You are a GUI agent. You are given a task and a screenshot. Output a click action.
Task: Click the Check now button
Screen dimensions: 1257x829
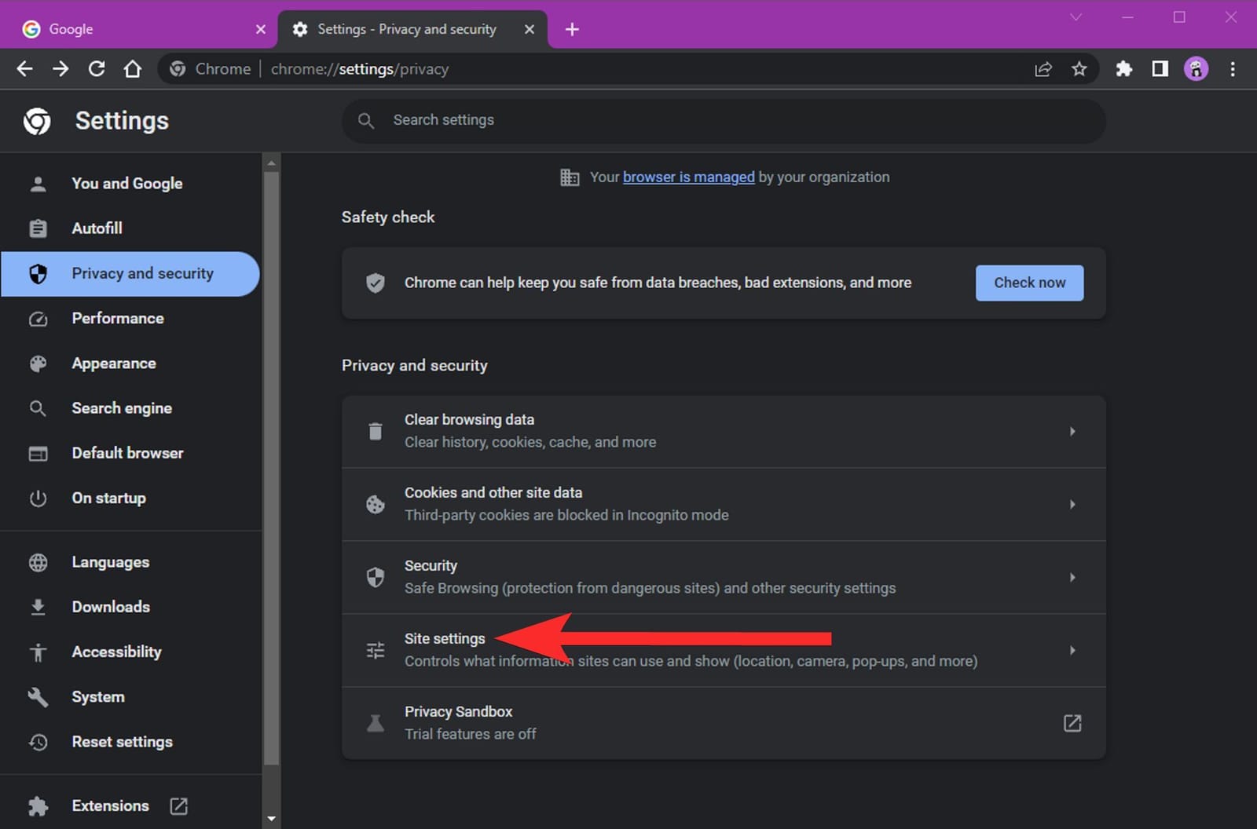(x=1029, y=283)
